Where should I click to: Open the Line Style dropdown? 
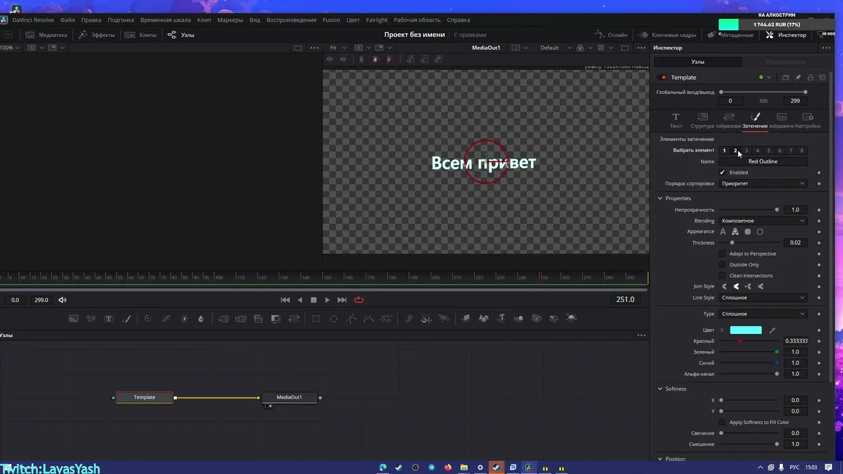(763, 298)
